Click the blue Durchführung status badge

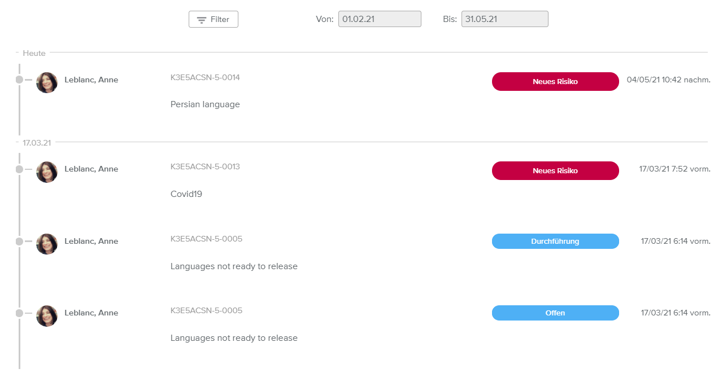(x=555, y=242)
